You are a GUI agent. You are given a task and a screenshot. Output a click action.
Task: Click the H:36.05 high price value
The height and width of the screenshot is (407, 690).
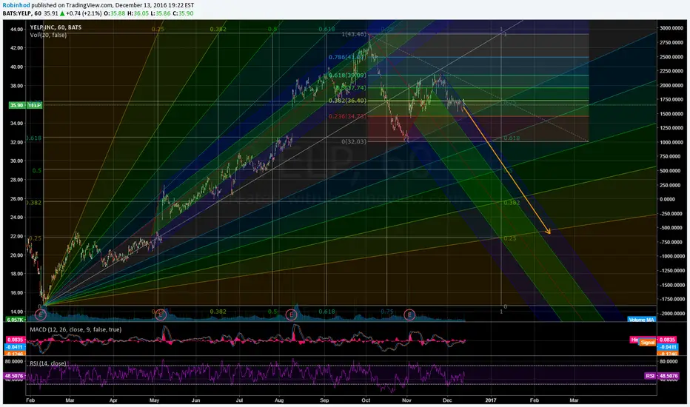tap(138, 13)
